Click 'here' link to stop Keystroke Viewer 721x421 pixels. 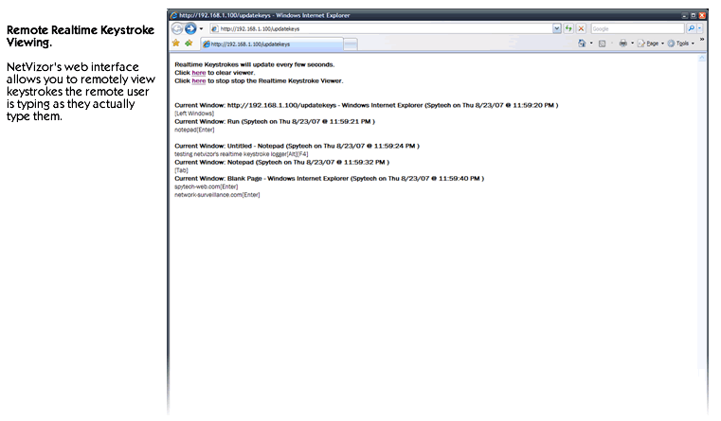pos(198,81)
